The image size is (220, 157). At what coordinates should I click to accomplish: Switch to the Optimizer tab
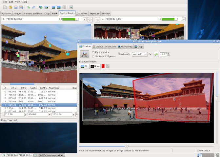point(82,13)
